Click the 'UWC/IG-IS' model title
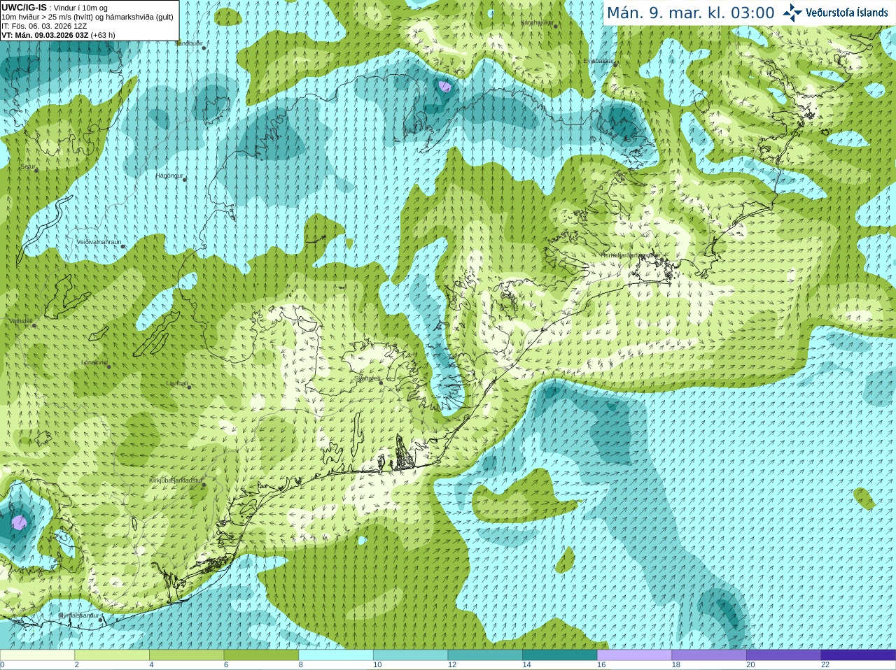896x670 pixels. (24, 8)
